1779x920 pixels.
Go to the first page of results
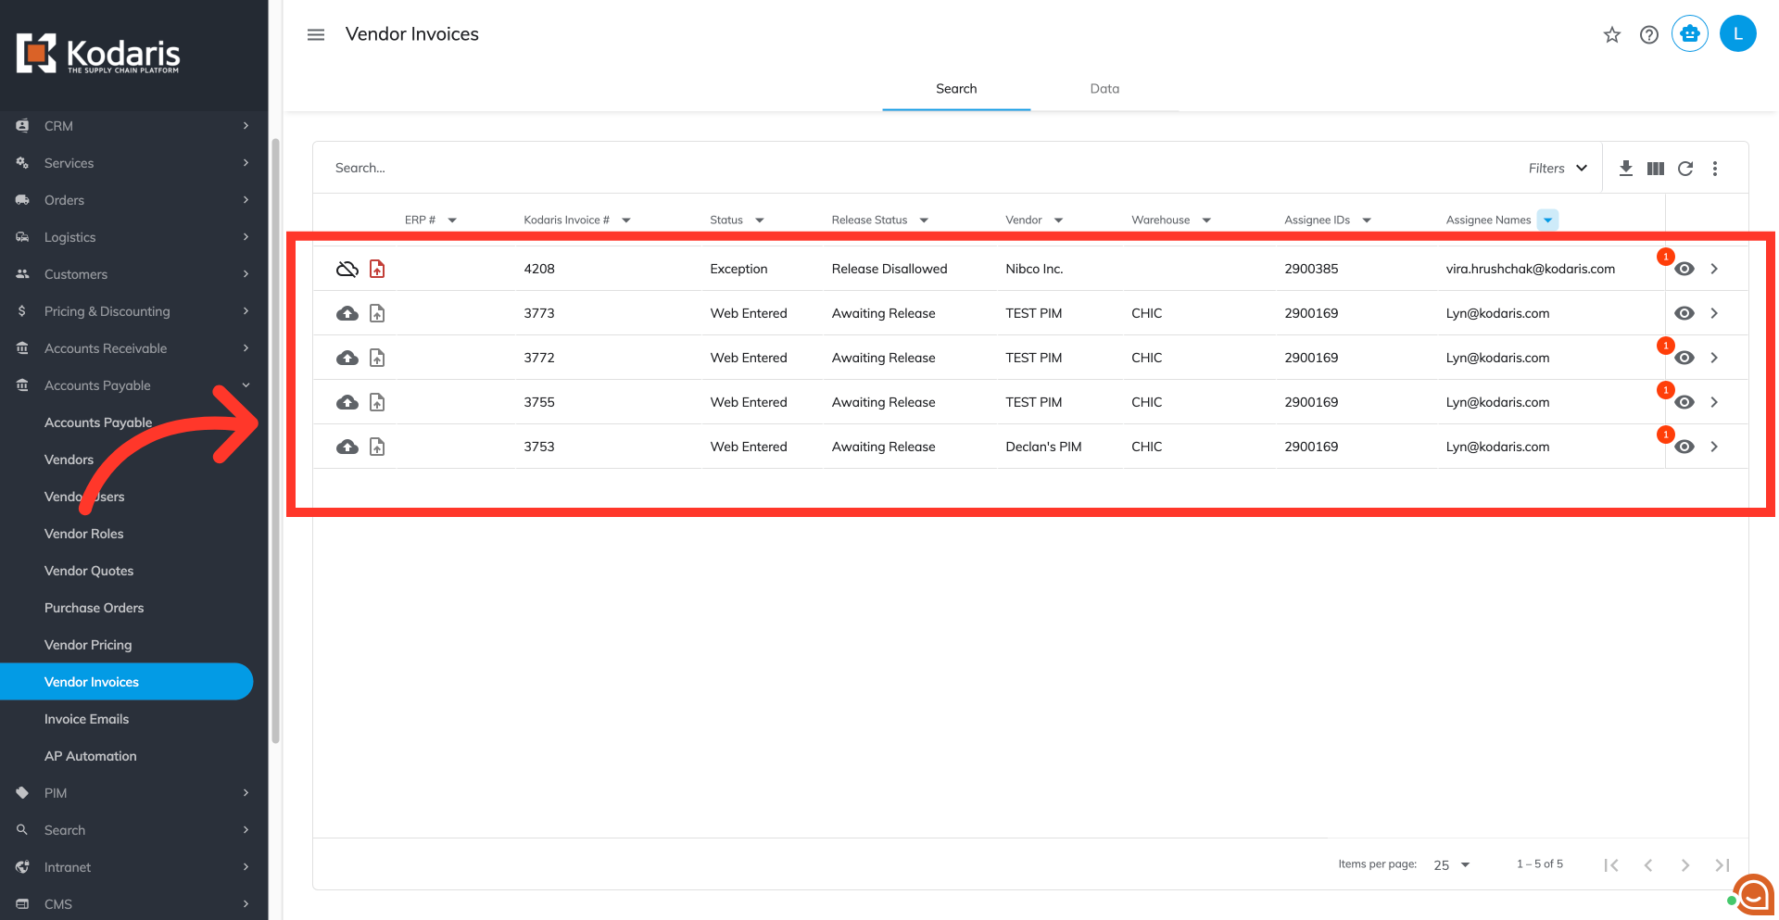pos(1611,864)
